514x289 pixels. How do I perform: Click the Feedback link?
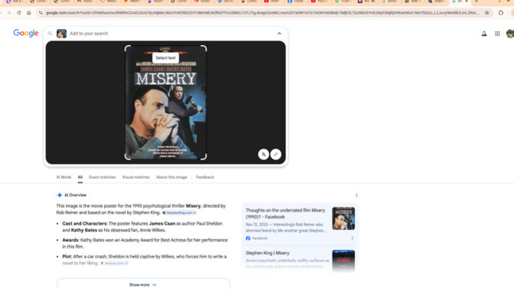coord(205,177)
